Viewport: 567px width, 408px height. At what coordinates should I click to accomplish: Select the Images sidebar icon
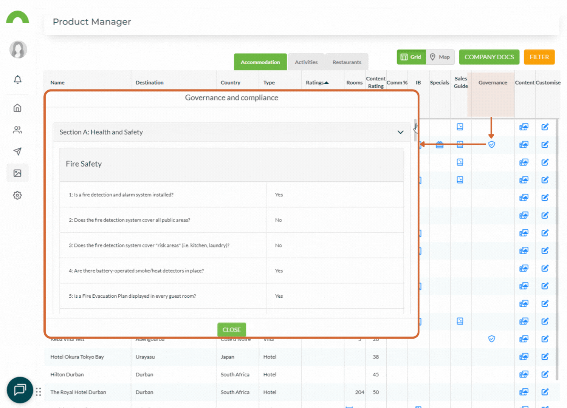pos(17,173)
